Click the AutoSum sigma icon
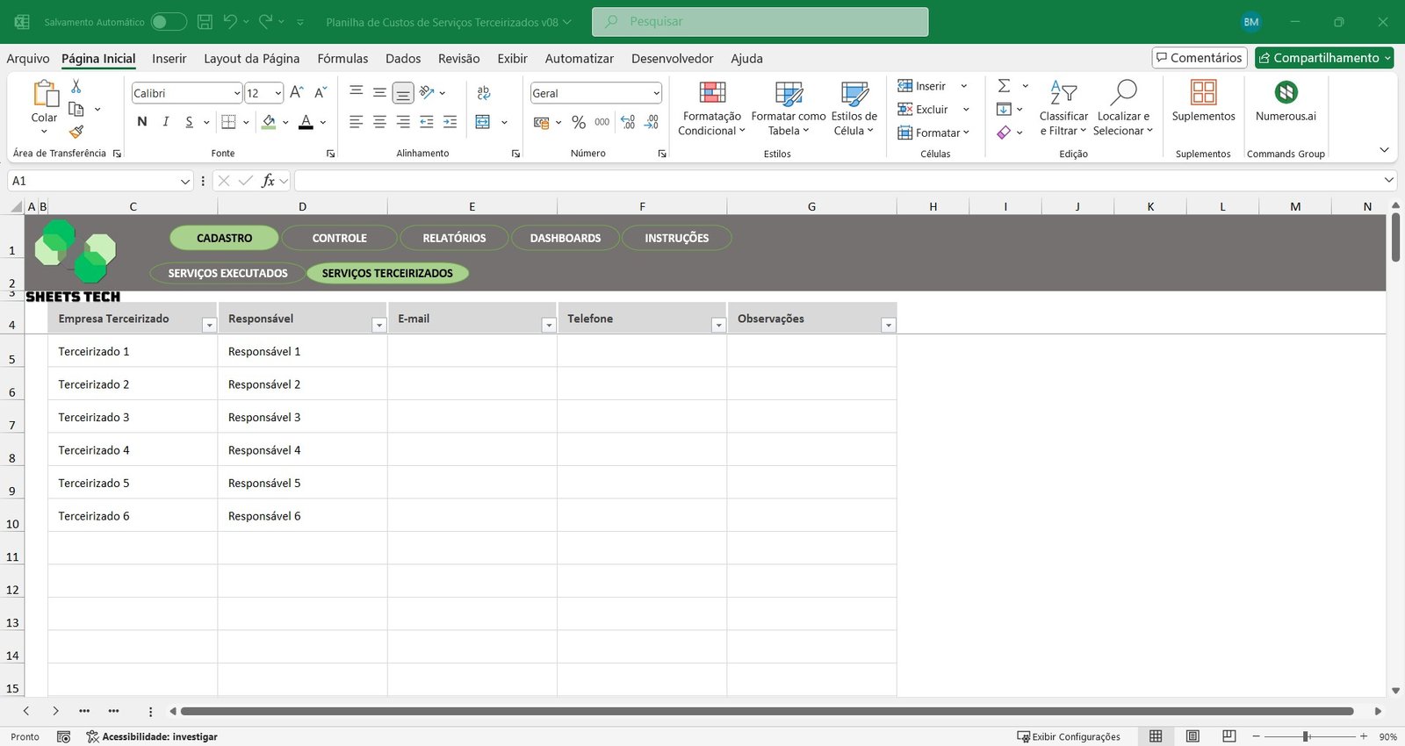The height and width of the screenshot is (746, 1405). [1004, 86]
